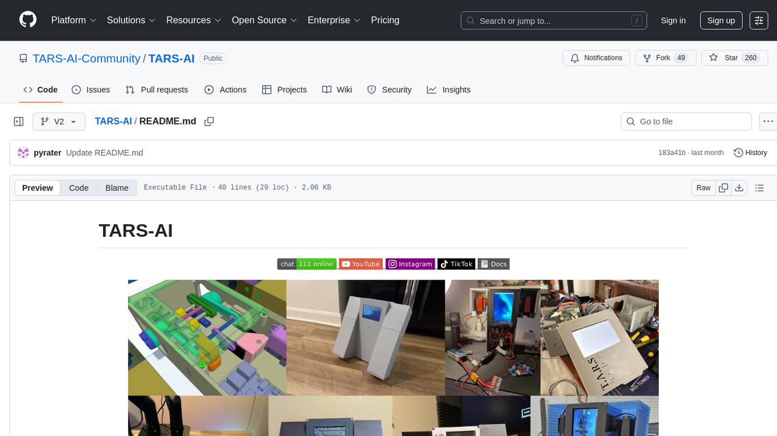
Task: Open the Security tab
Action: coord(390,90)
